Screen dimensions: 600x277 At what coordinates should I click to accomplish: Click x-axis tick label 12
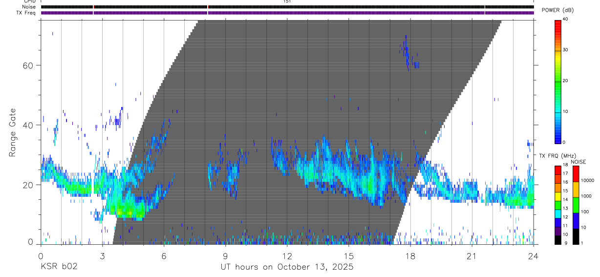pyautogui.click(x=287, y=256)
